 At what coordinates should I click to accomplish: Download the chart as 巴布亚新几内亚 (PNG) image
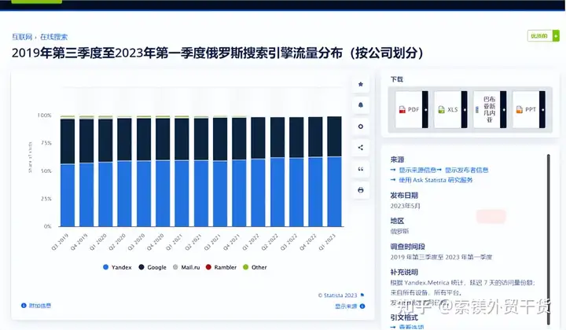490,109
